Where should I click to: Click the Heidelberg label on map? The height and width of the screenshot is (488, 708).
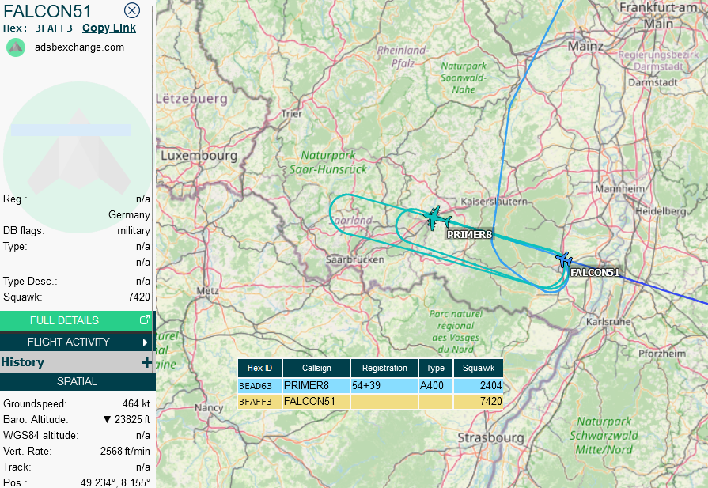(660, 211)
